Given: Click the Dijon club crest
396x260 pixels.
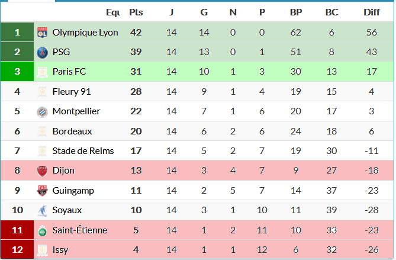Looking at the screenshot, I should click(42, 171).
